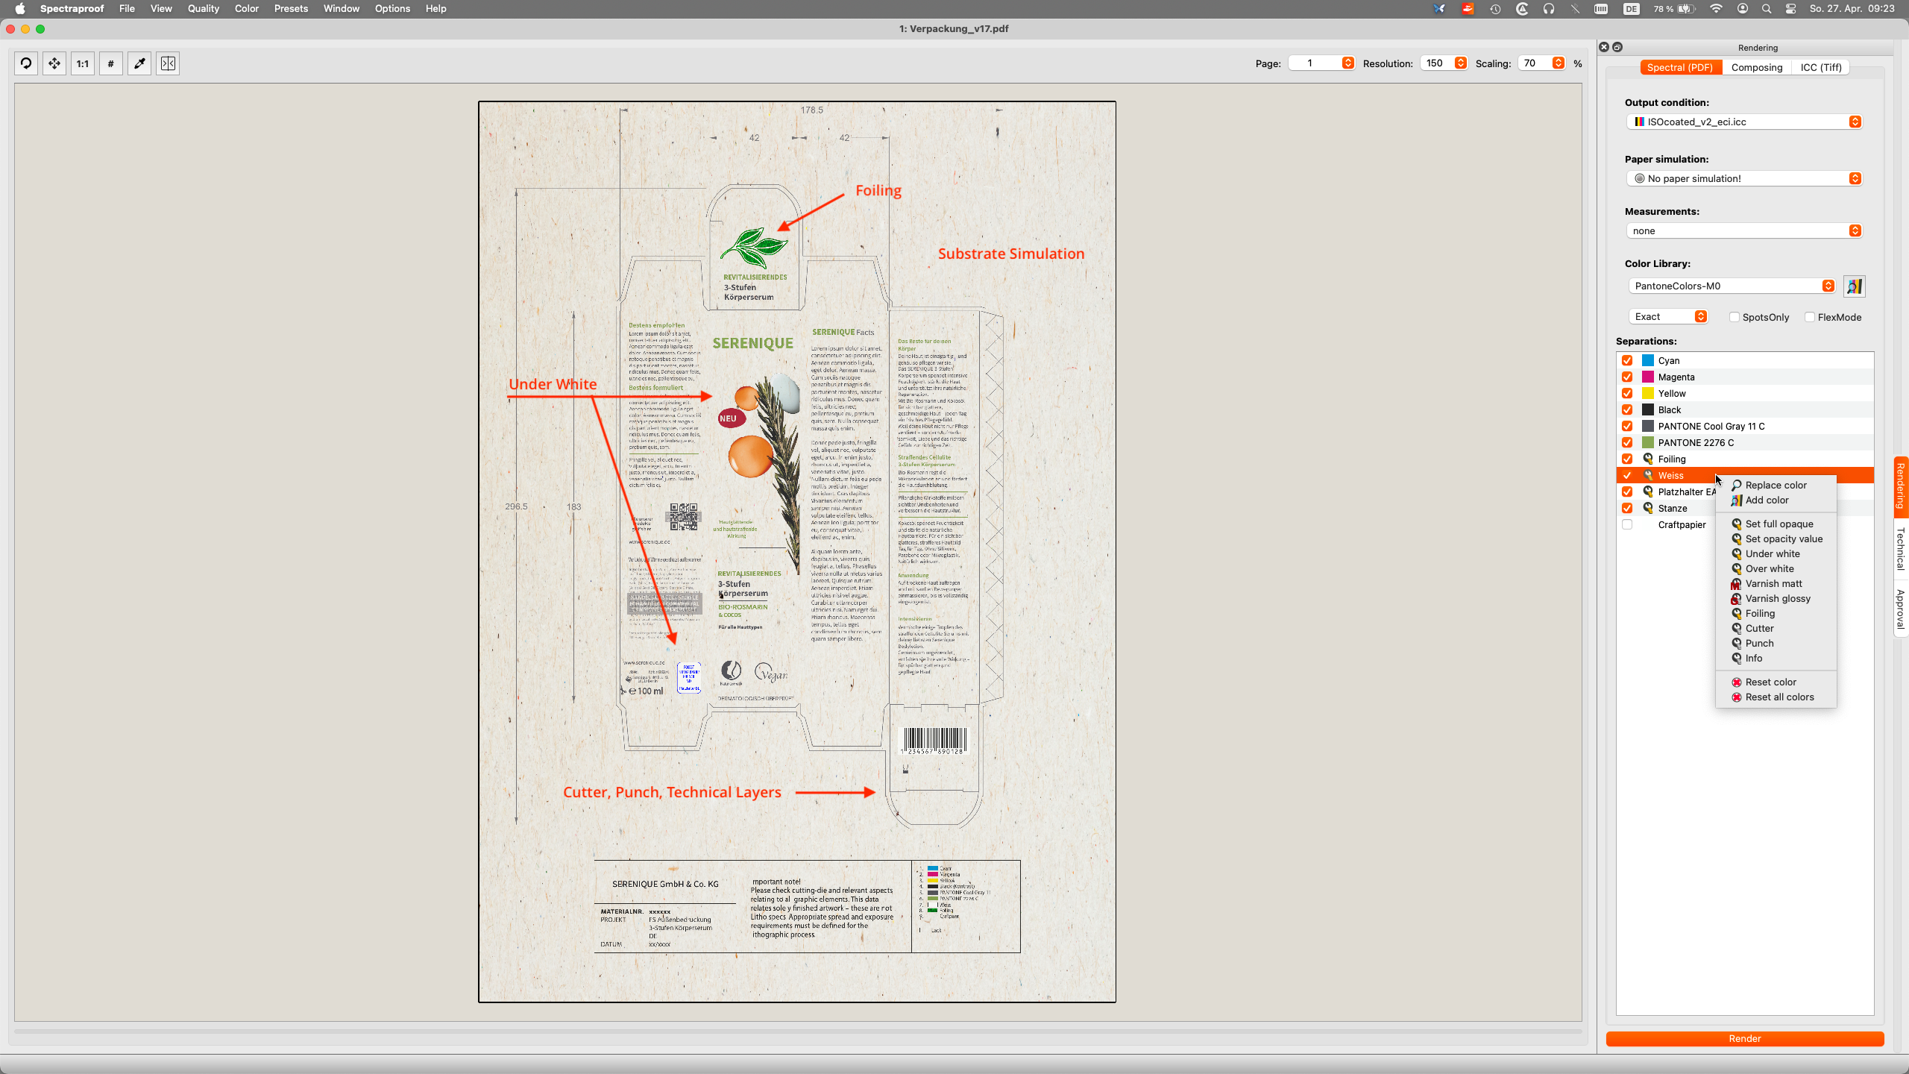Switch to the Composing tab
Screen dimensions: 1909x1074
coord(1757,67)
